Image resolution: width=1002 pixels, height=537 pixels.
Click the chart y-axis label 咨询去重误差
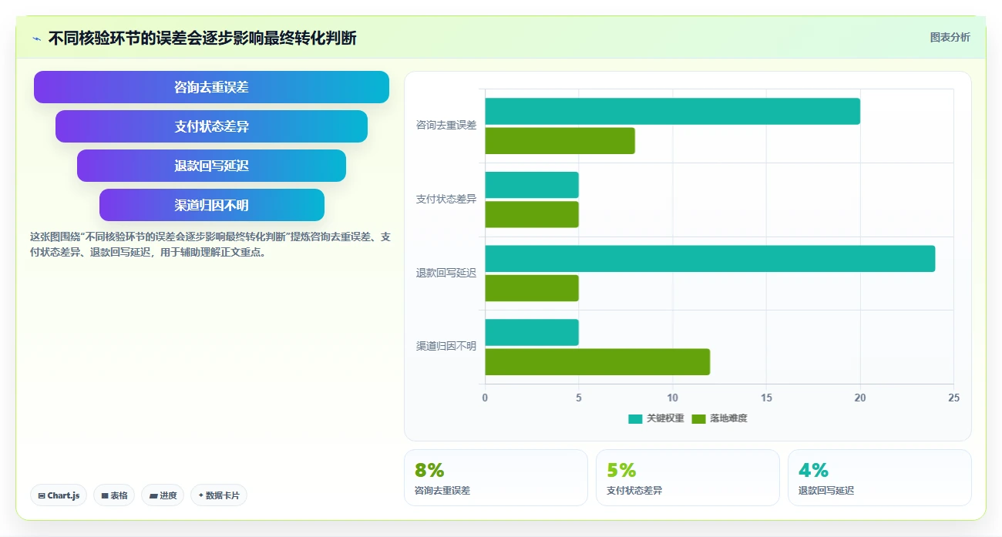[446, 125]
